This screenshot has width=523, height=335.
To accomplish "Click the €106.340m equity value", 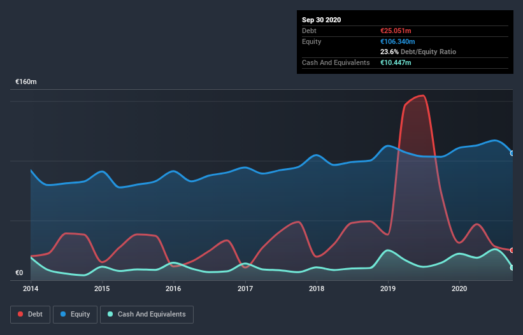I will point(398,41).
